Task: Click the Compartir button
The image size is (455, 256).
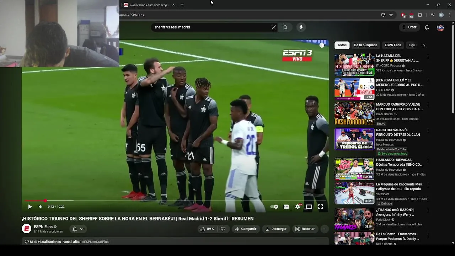Action: (x=245, y=229)
